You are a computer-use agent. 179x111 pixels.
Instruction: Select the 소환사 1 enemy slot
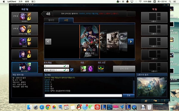154,17
